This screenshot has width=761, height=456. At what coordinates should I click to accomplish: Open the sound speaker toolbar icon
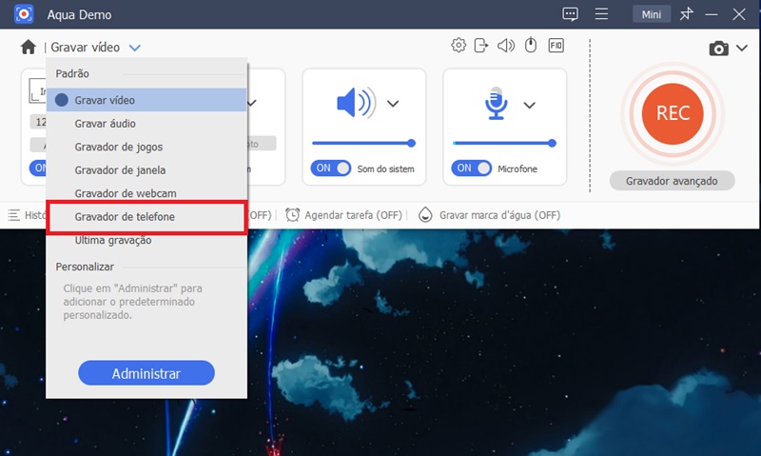pos(506,46)
